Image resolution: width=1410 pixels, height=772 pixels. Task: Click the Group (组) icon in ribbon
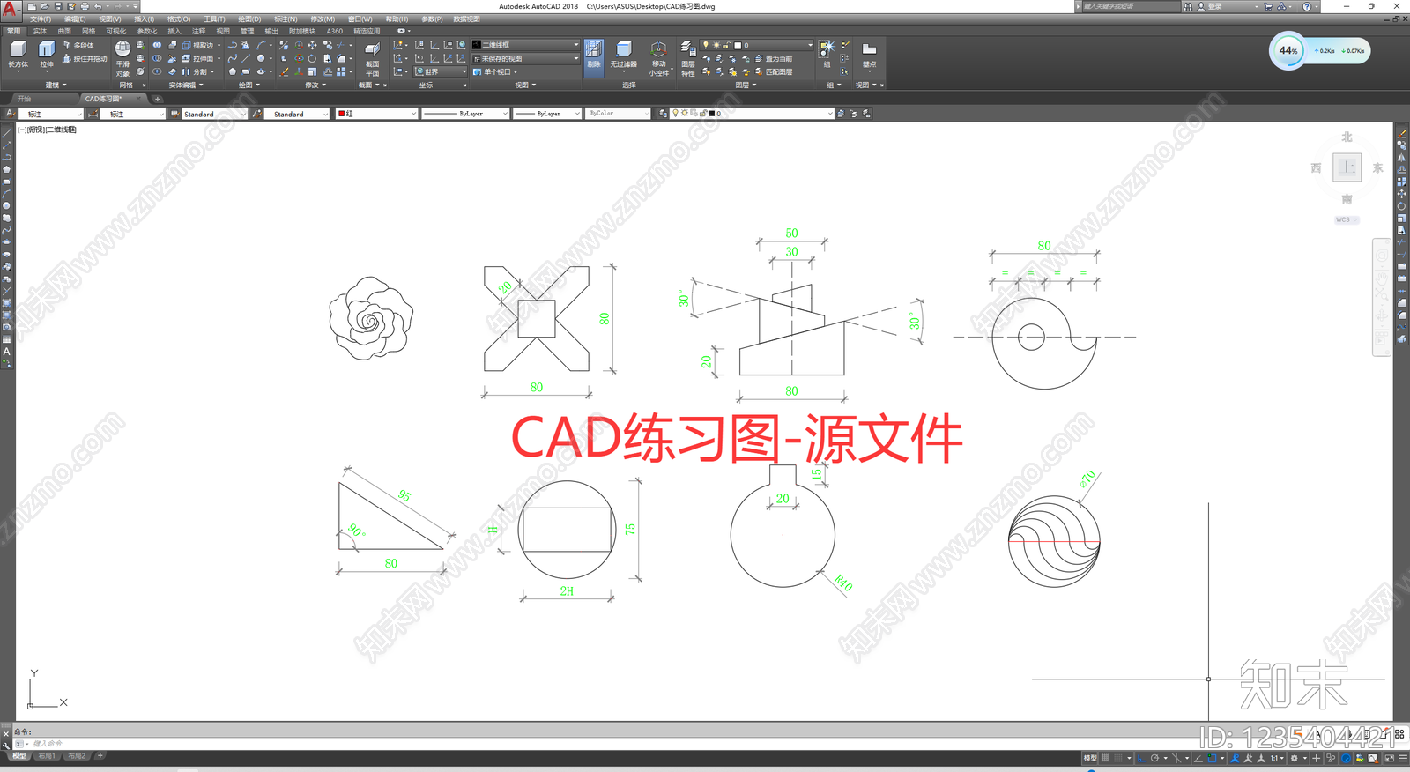(827, 54)
